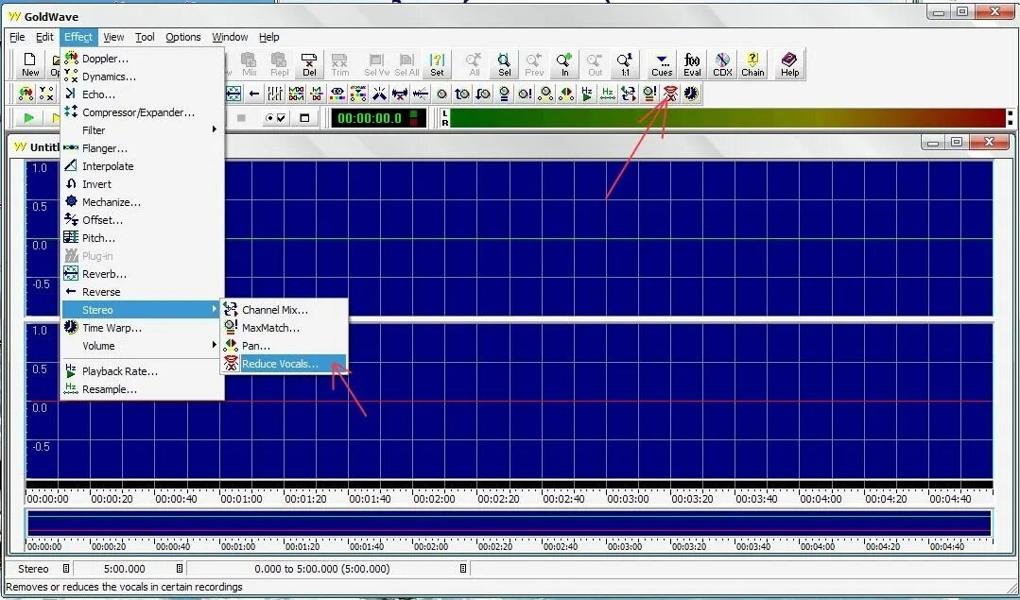Choose Interpolate from Effect menu
The width and height of the screenshot is (1020, 600).
pos(143,166)
